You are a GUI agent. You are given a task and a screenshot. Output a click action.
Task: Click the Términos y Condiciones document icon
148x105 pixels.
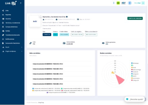pos(3,23)
